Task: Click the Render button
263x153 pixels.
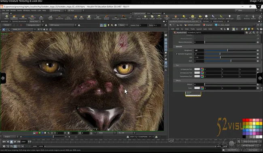Action: click(x=7, y=25)
